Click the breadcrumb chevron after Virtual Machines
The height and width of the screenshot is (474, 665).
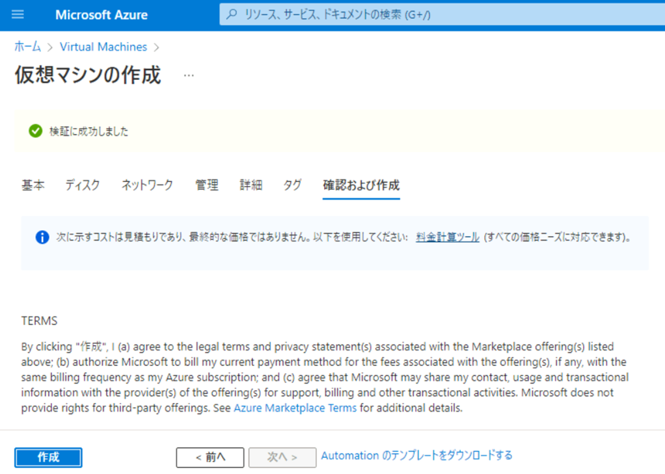(157, 47)
